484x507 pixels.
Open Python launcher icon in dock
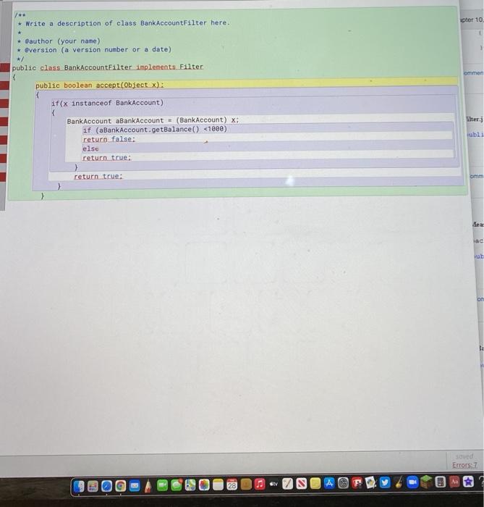coord(370,483)
